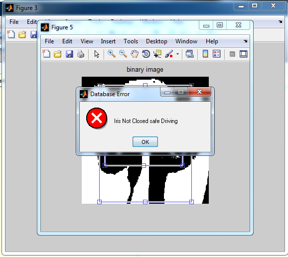The image size is (288, 257).
Task: Select the Edit Plot arrow tool
Action: pyautogui.click(x=97, y=54)
